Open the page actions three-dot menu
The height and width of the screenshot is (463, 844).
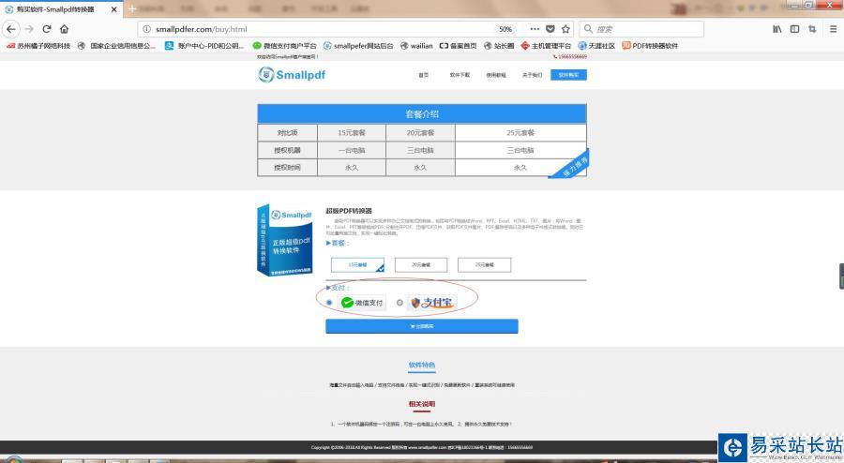(535, 29)
